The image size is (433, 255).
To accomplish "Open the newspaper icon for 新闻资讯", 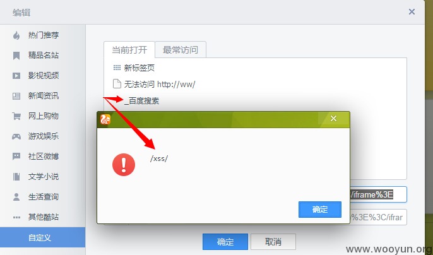I will (16, 96).
